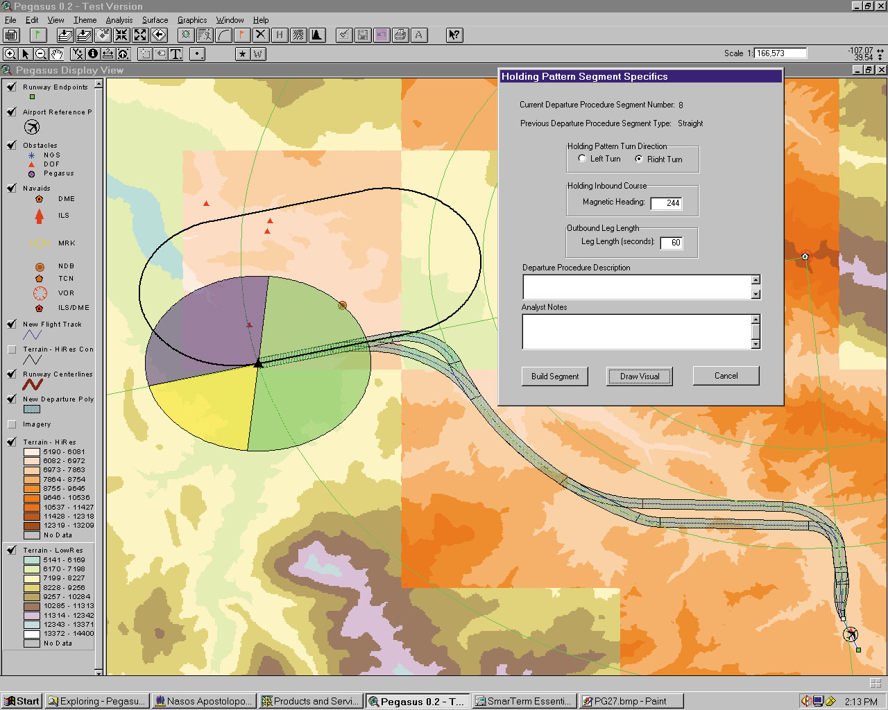
Task: Select the arrow pointer tool
Action: click(x=26, y=54)
